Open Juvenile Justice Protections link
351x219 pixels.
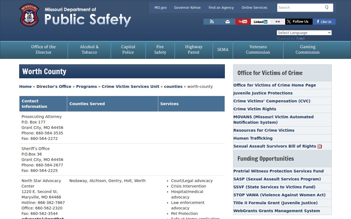point(263,93)
